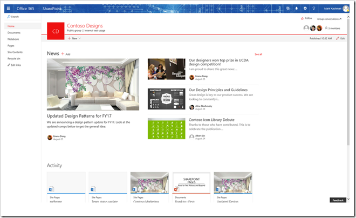Click Emma Dong's avatar on UCDA article
The image size is (356, 218).
coord(191,78)
